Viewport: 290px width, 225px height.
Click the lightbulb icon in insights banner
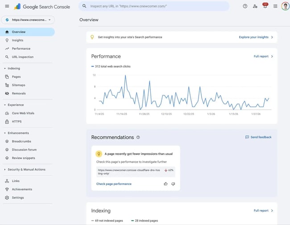[92, 37]
